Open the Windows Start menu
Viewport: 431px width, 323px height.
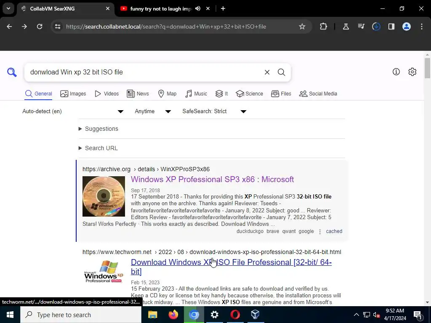point(10,315)
